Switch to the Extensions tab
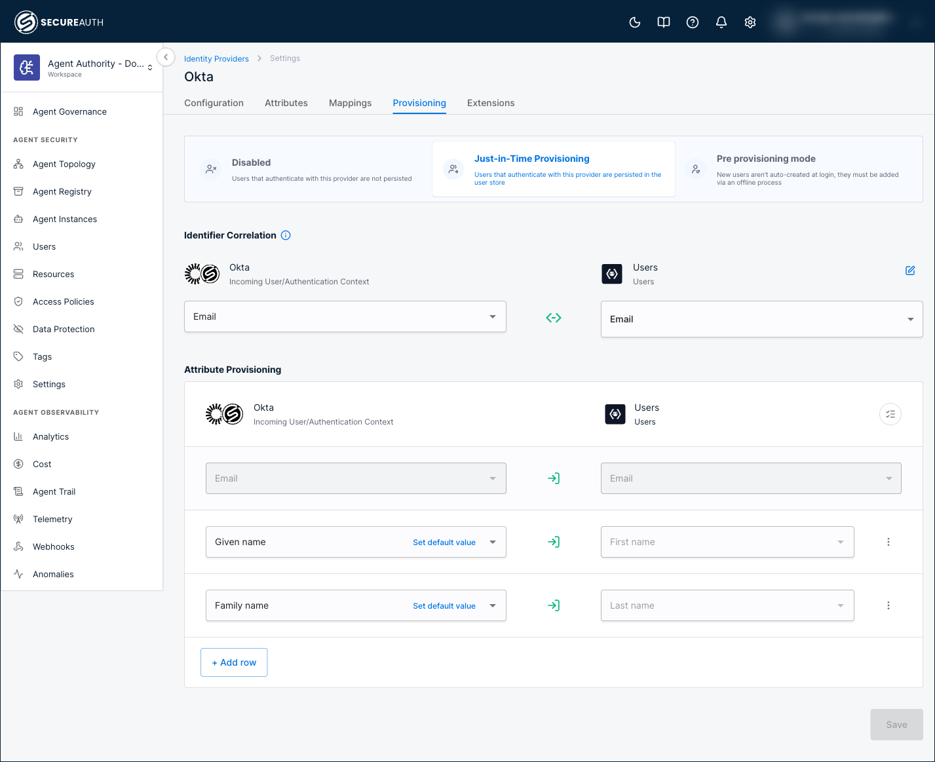935x762 pixels. (x=491, y=103)
